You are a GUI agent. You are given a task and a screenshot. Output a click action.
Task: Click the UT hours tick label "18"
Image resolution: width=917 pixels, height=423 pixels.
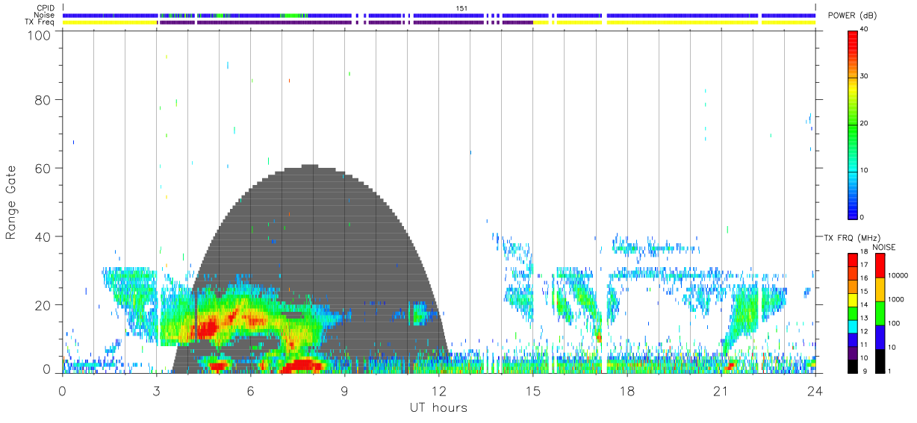tap(627, 391)
